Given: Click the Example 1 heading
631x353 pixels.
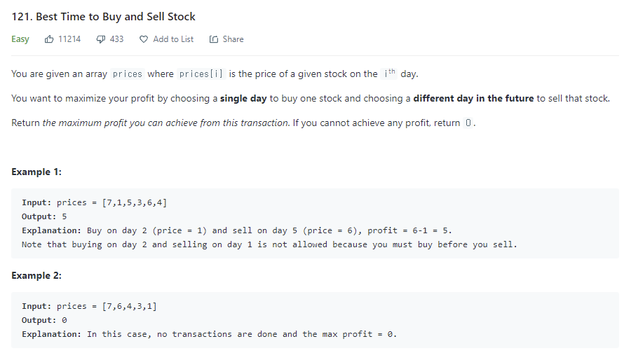Looking at the screenshot, I should pos(36,172).
